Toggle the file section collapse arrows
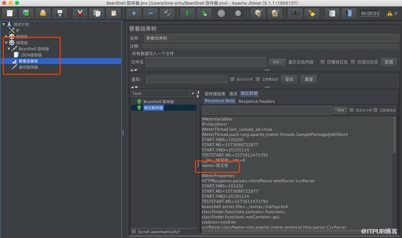 coord(134,70)
